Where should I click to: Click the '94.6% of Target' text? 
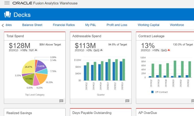coord(118,45)
